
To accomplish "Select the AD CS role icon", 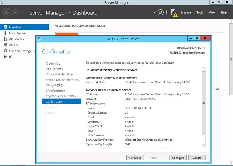I will coord(5,45).
